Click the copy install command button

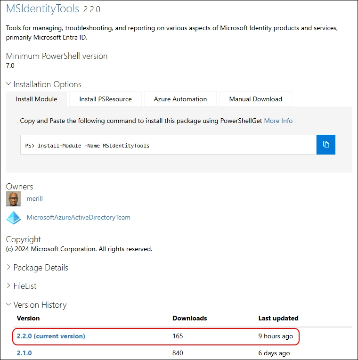(325, 145)
